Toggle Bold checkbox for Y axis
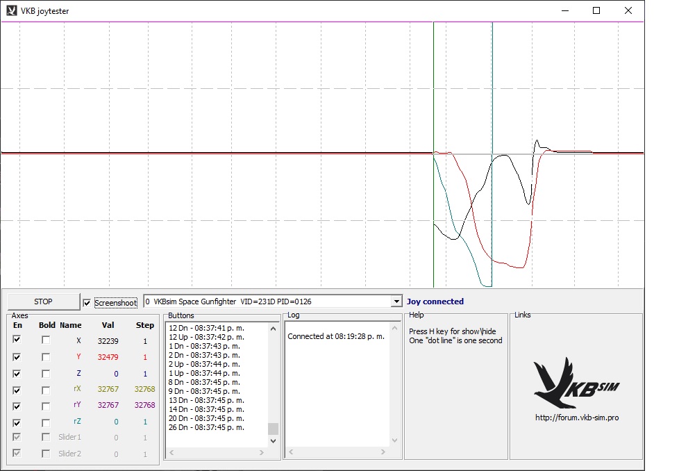The image size is (679, 471). [46, 356]
